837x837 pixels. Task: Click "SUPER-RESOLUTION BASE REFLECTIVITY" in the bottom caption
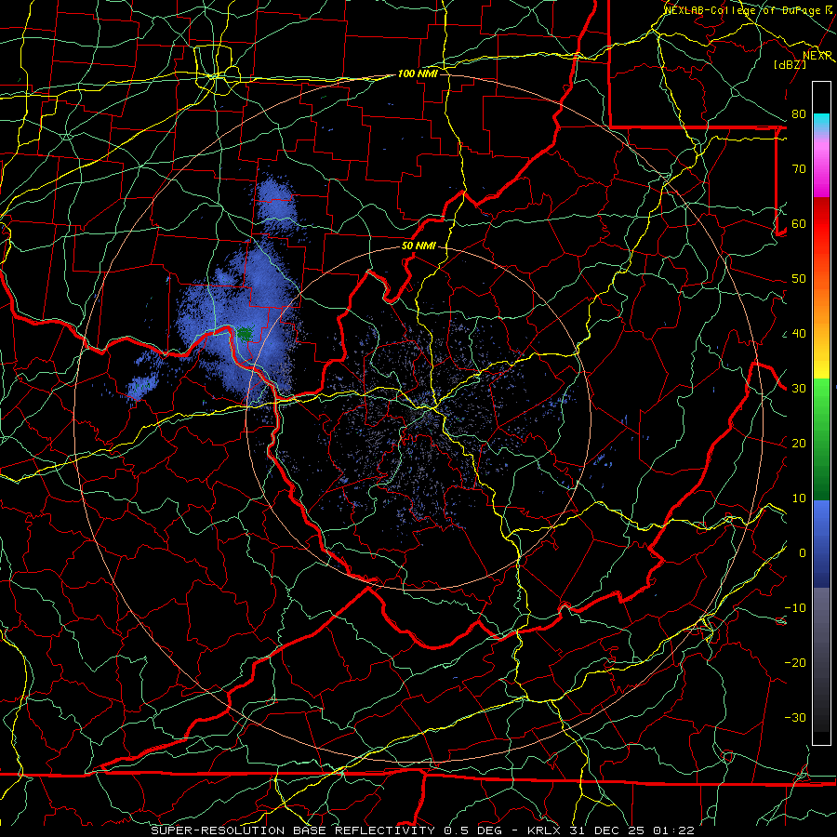coord(293,830)
